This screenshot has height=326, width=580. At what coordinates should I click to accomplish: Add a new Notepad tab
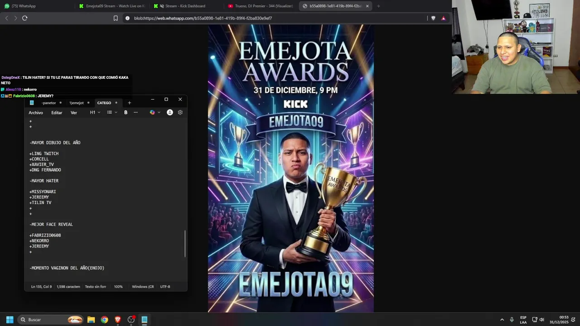tap(129, 103)
